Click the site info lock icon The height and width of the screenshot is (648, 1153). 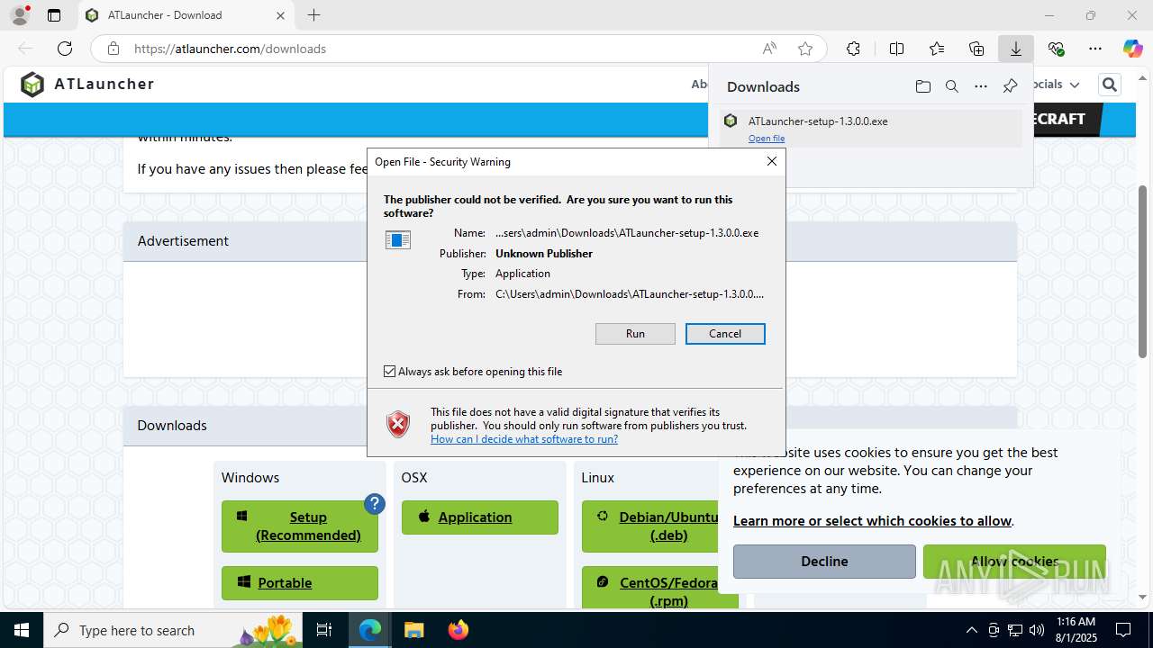tap(113, 49)
